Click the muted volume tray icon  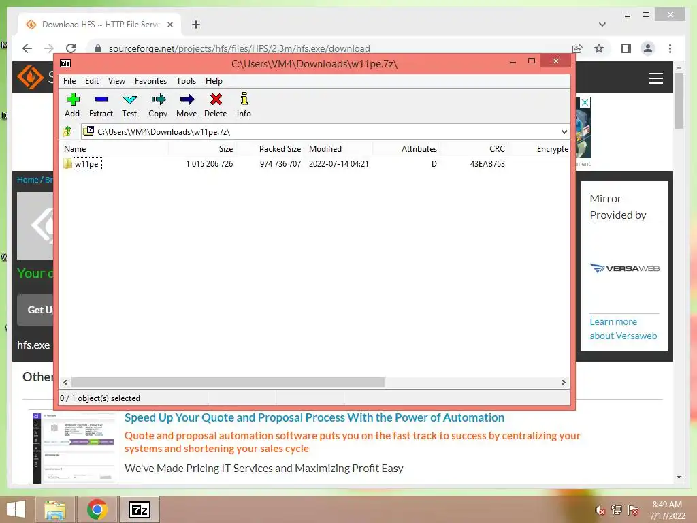(600, 510)
